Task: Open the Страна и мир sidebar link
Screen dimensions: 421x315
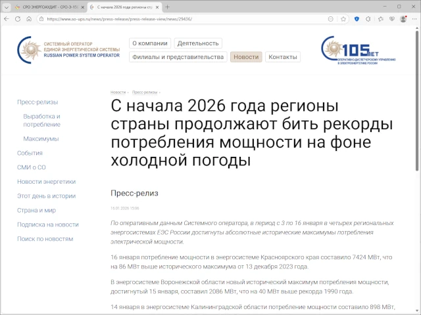Action: [x=37, y=210]
